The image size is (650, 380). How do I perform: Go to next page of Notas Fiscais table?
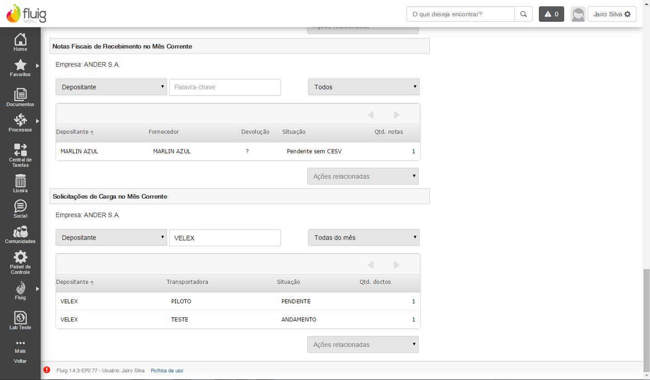[397, 115]
